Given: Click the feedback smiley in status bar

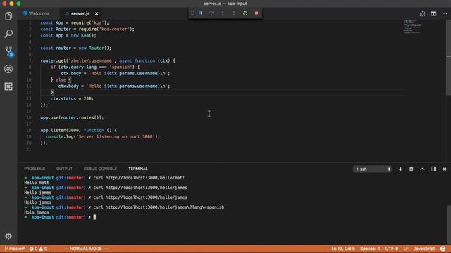Looking at the screenshot, I should tap(443, 249).
